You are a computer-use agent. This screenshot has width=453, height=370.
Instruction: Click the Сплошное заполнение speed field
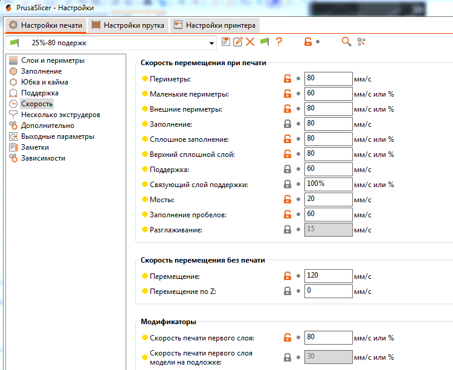click(x=328, y=139)
